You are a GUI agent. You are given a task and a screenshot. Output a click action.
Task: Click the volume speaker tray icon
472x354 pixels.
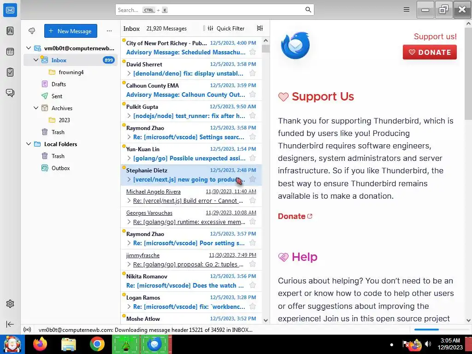pyautogui.click(x=428, y=344)
